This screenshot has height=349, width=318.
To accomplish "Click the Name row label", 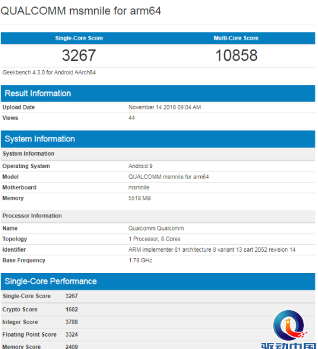I will click(10, 228).
